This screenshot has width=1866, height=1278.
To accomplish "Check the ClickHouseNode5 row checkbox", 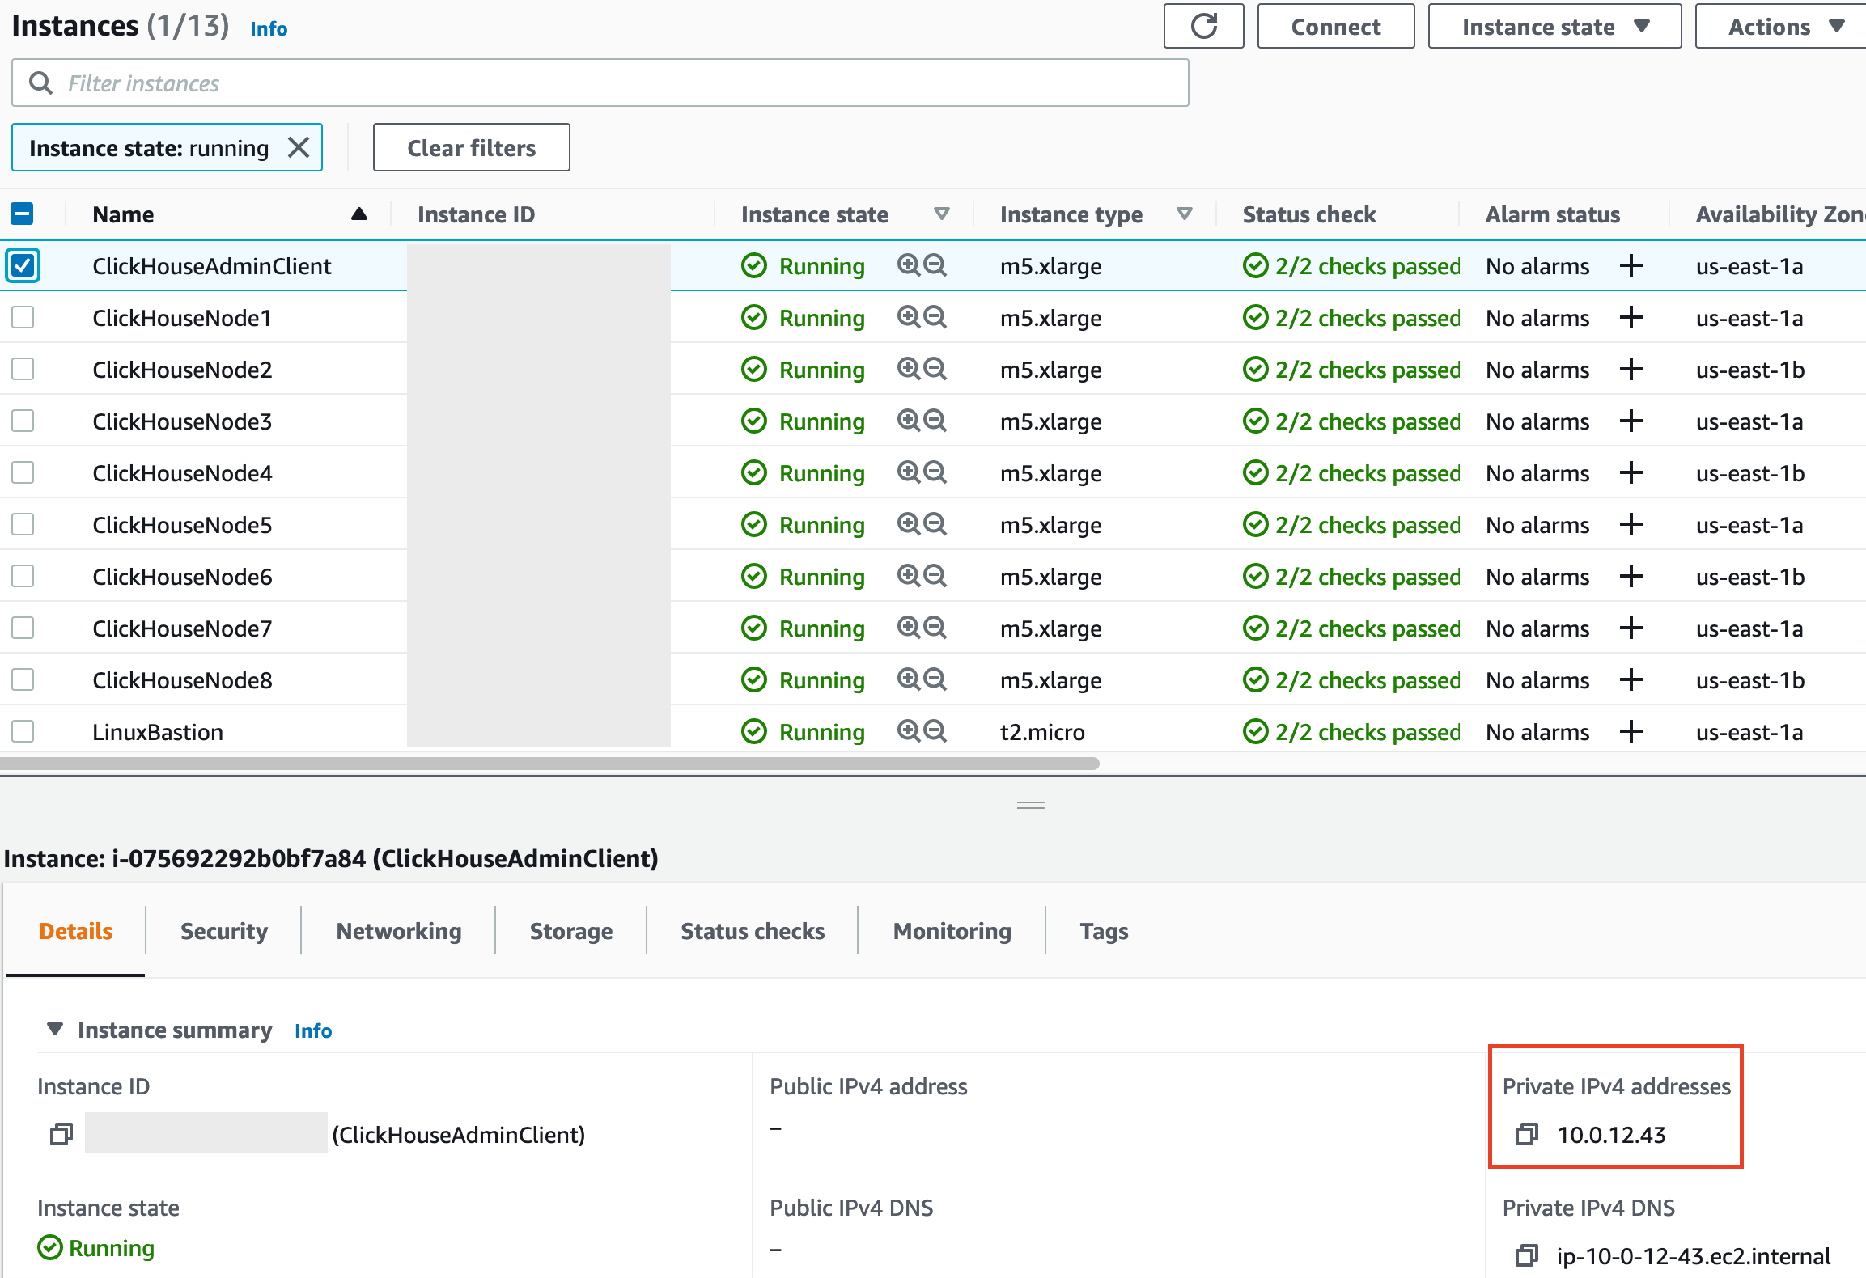I will (x=23, y=524).
